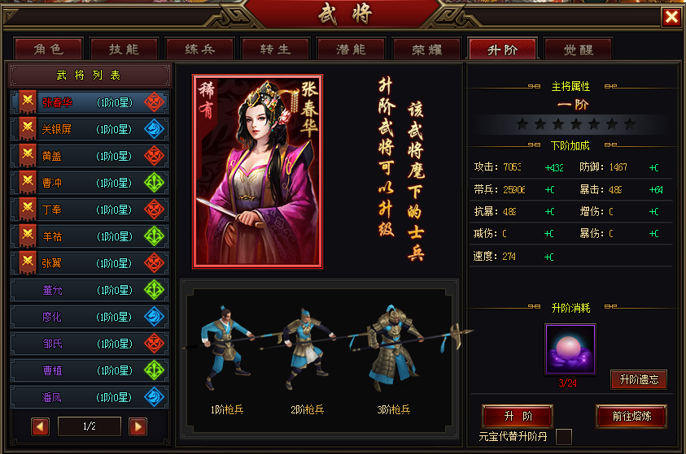Click the green faction icon beside 曹冲
Viewport: 686px width, 454px height.
click(x=154, y=183)
